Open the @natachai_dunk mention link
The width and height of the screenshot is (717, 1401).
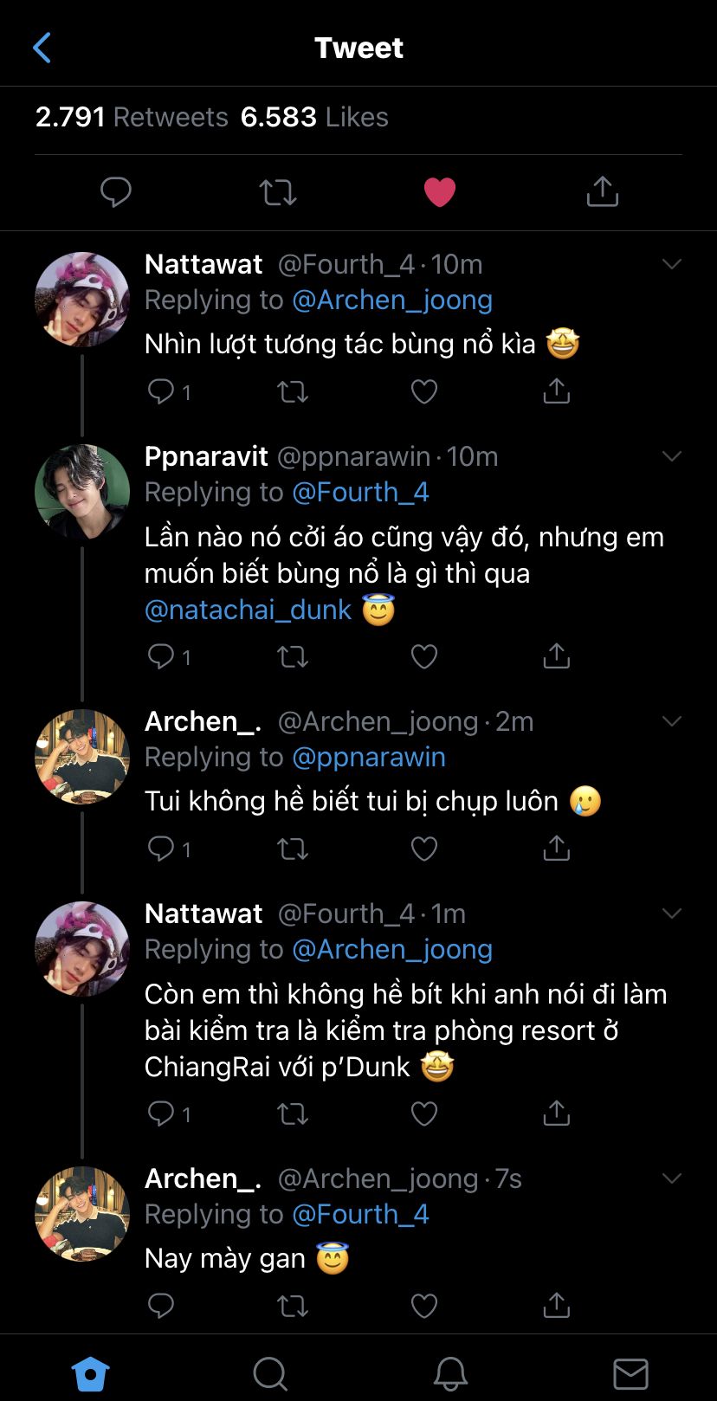point(249,610)
